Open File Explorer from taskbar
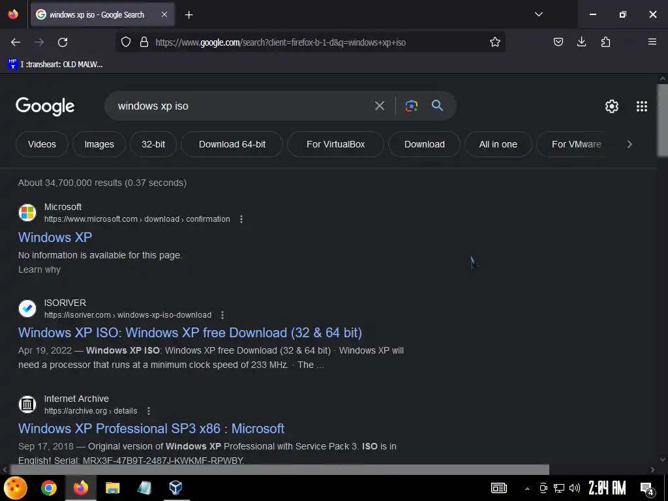The height and width of the screenshot is (501, 668). [112, 488]
